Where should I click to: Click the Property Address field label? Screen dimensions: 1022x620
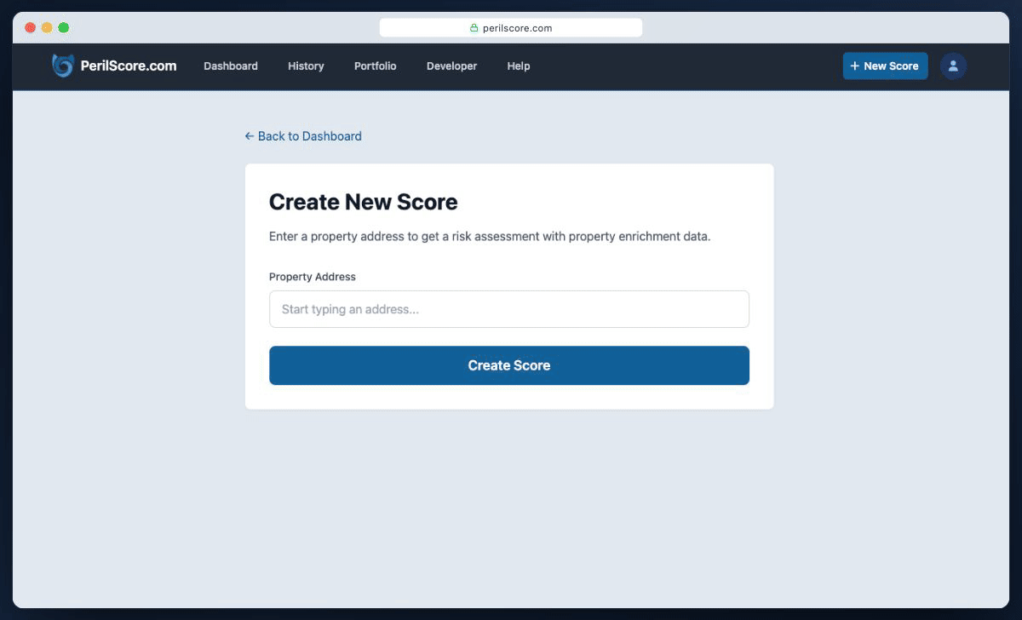[x=313, y=277]
